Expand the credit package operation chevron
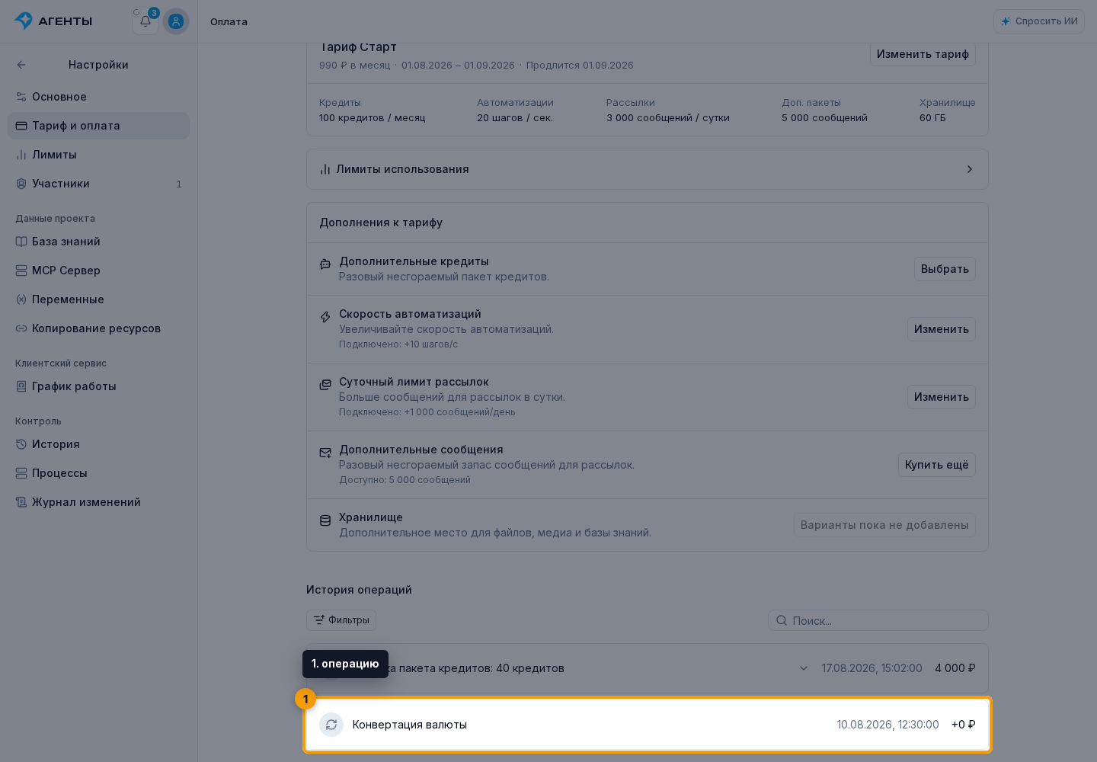Screen dimensions: 1097x762 804,668
